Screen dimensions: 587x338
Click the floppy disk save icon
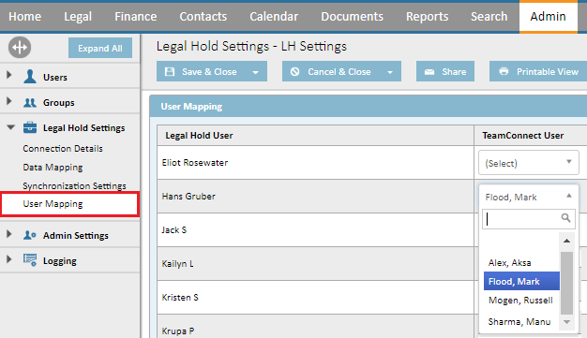tap(170, 71)
